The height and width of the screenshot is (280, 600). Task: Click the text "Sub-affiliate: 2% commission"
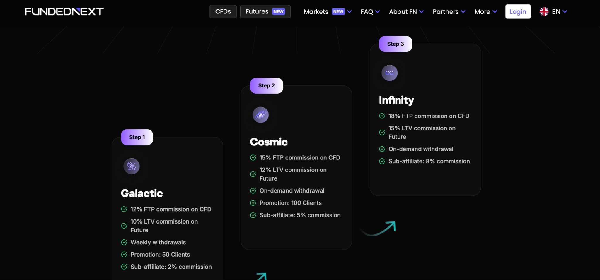(171, 267)
